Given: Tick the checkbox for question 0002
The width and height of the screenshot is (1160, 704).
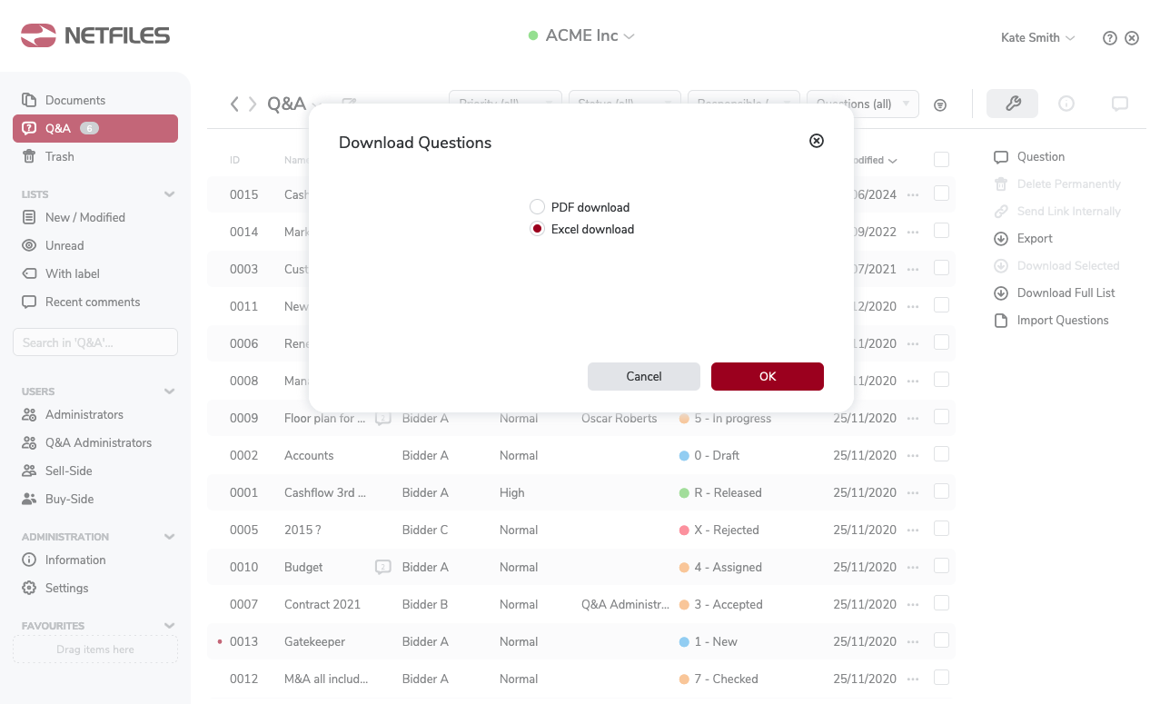Looking at the screenshot, I should pos(941,454).
